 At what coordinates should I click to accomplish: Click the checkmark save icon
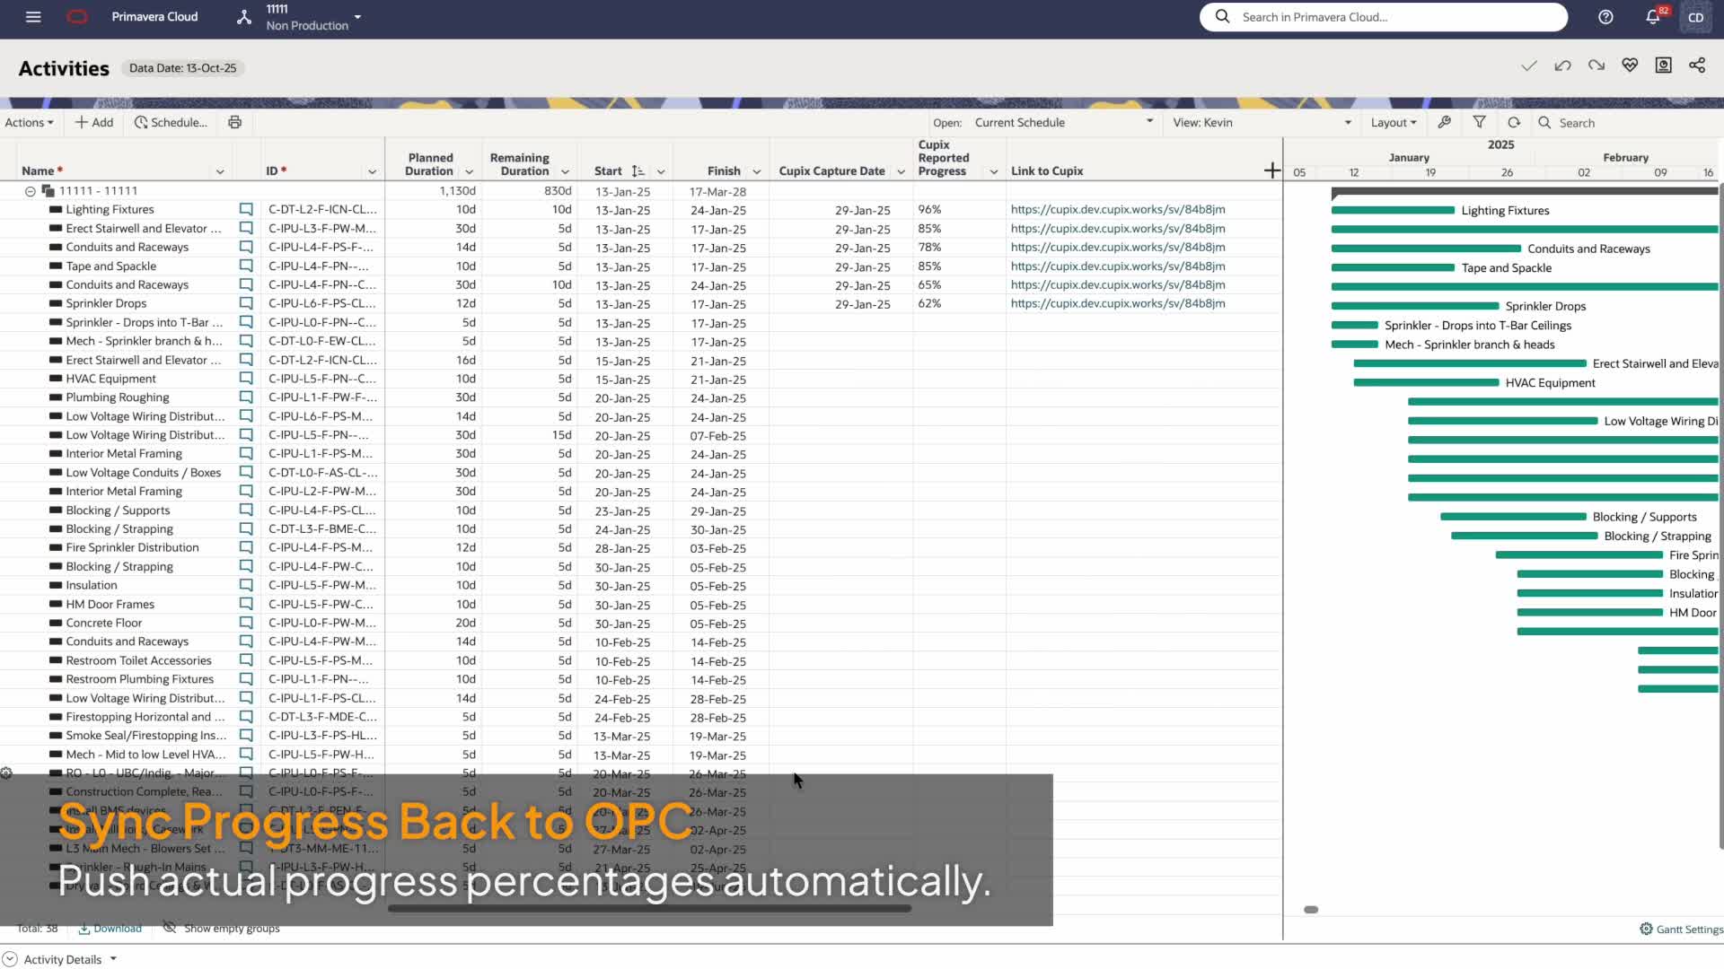point(1529,65)
